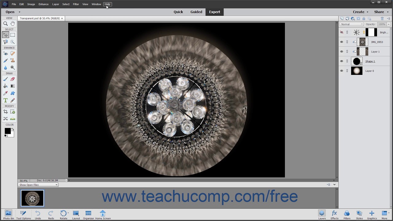The width and height of the screenshot is (393, 221).
Task: Select the Blur tool
Action: 6,68
